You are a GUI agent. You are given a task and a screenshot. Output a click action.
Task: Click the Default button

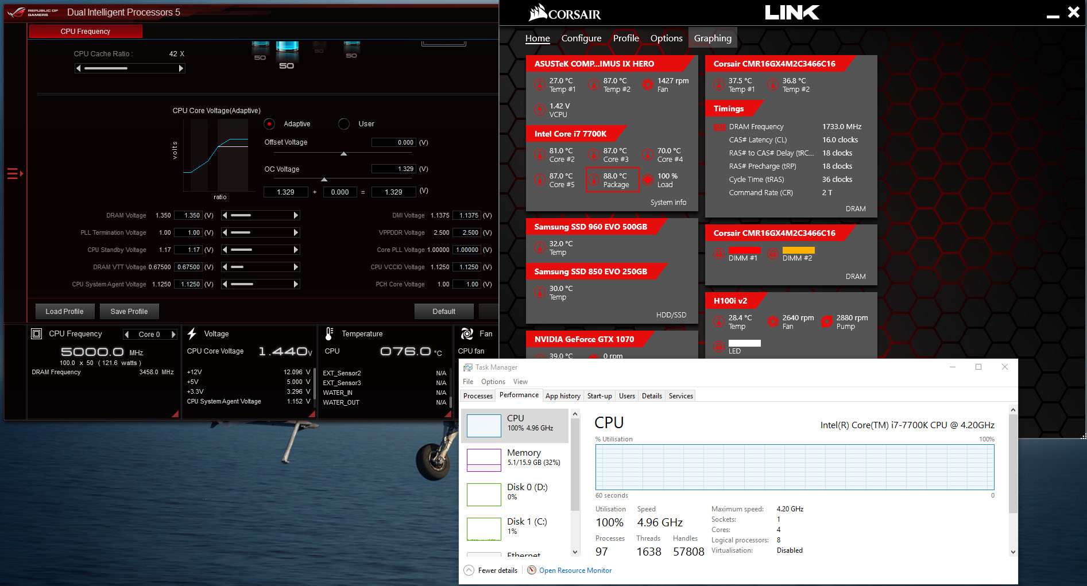444,311
